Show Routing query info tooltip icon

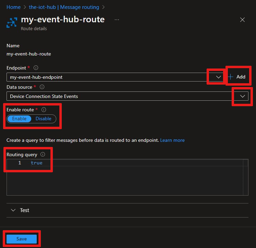tap(43, 154)
